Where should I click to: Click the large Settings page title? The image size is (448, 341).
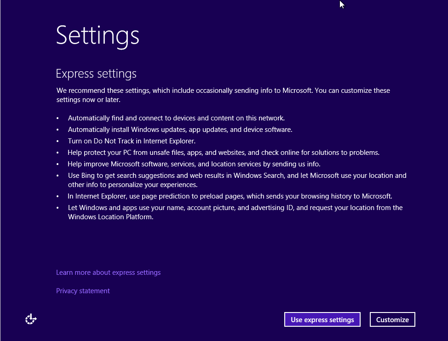point(98,35)
